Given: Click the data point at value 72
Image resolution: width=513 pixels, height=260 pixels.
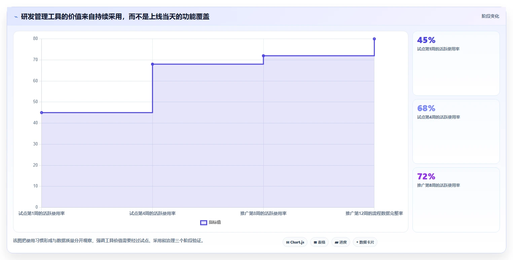Looking at the screenshot, I should pos(263,56).
